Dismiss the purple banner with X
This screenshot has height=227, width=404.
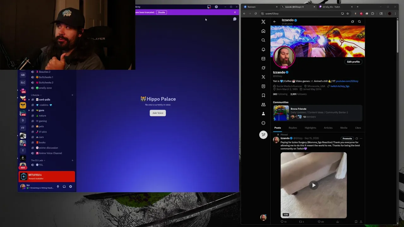(x=235, y=12)
